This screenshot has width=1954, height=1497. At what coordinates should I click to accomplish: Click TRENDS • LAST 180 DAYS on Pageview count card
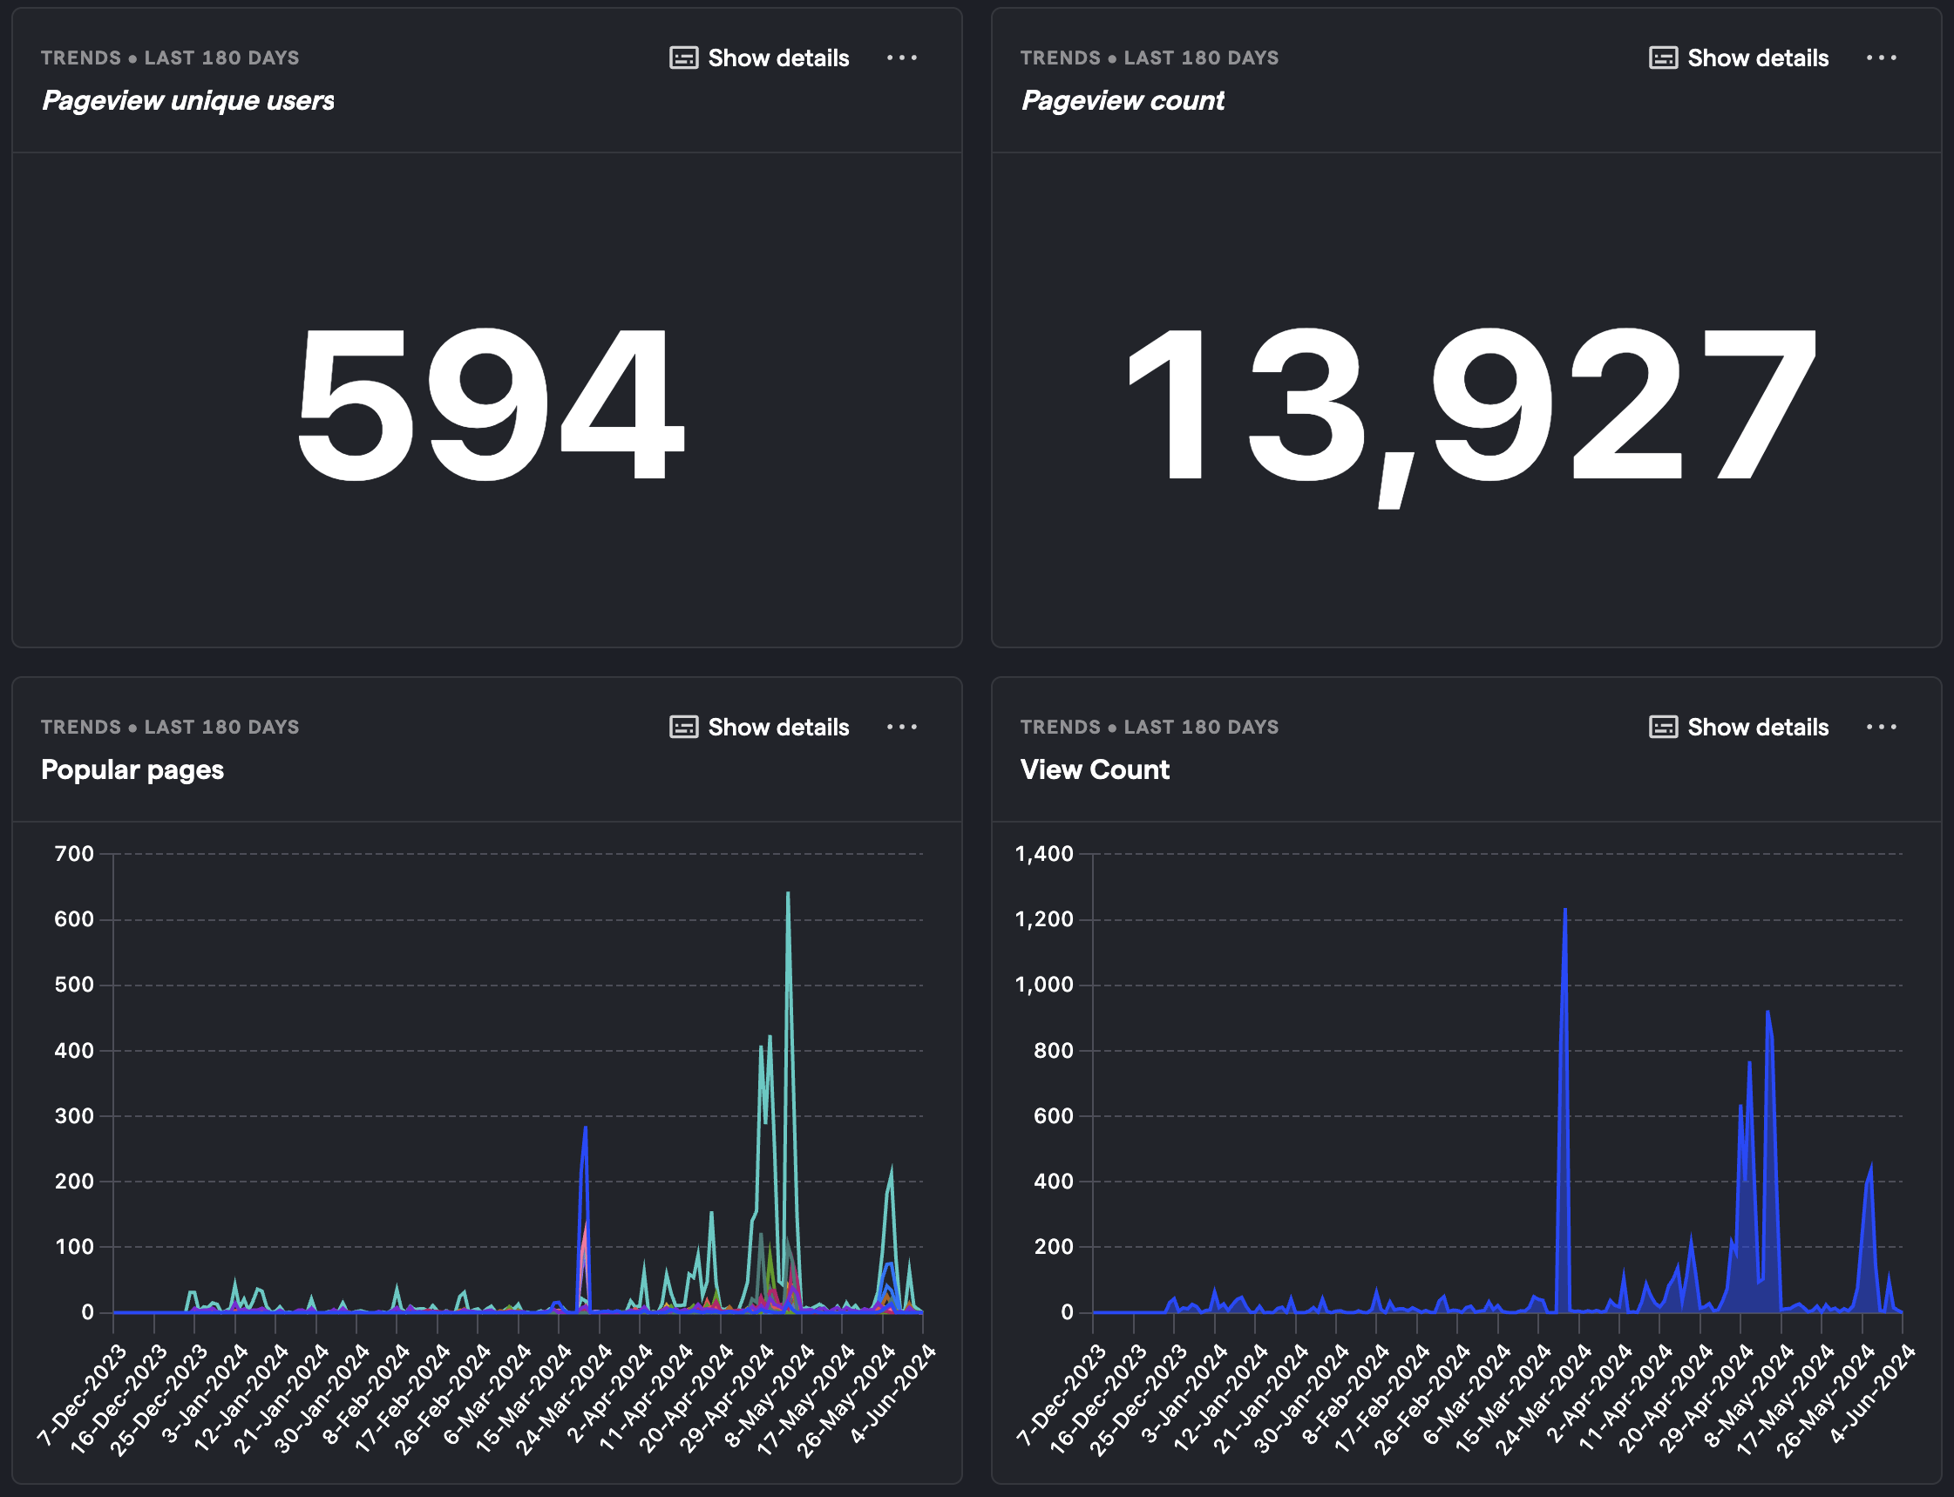1150,58
